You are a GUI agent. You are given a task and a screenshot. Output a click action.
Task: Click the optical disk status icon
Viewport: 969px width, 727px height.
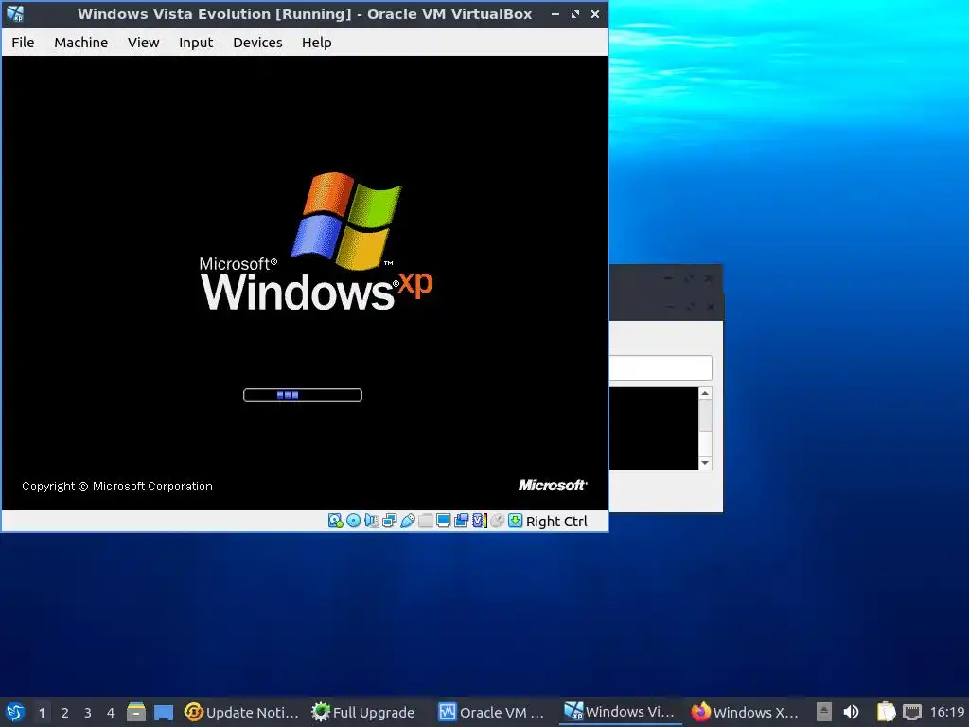pyautogui.click(x=354, y=521)
